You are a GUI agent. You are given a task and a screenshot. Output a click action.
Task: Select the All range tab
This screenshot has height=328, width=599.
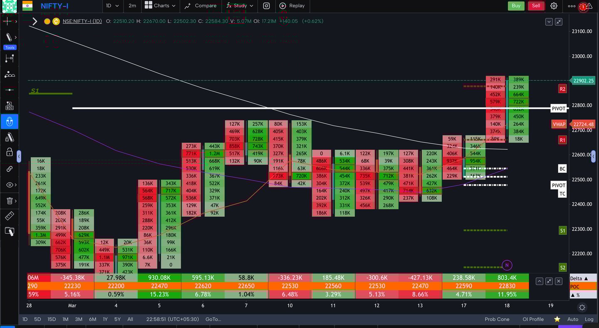[130, 319]
